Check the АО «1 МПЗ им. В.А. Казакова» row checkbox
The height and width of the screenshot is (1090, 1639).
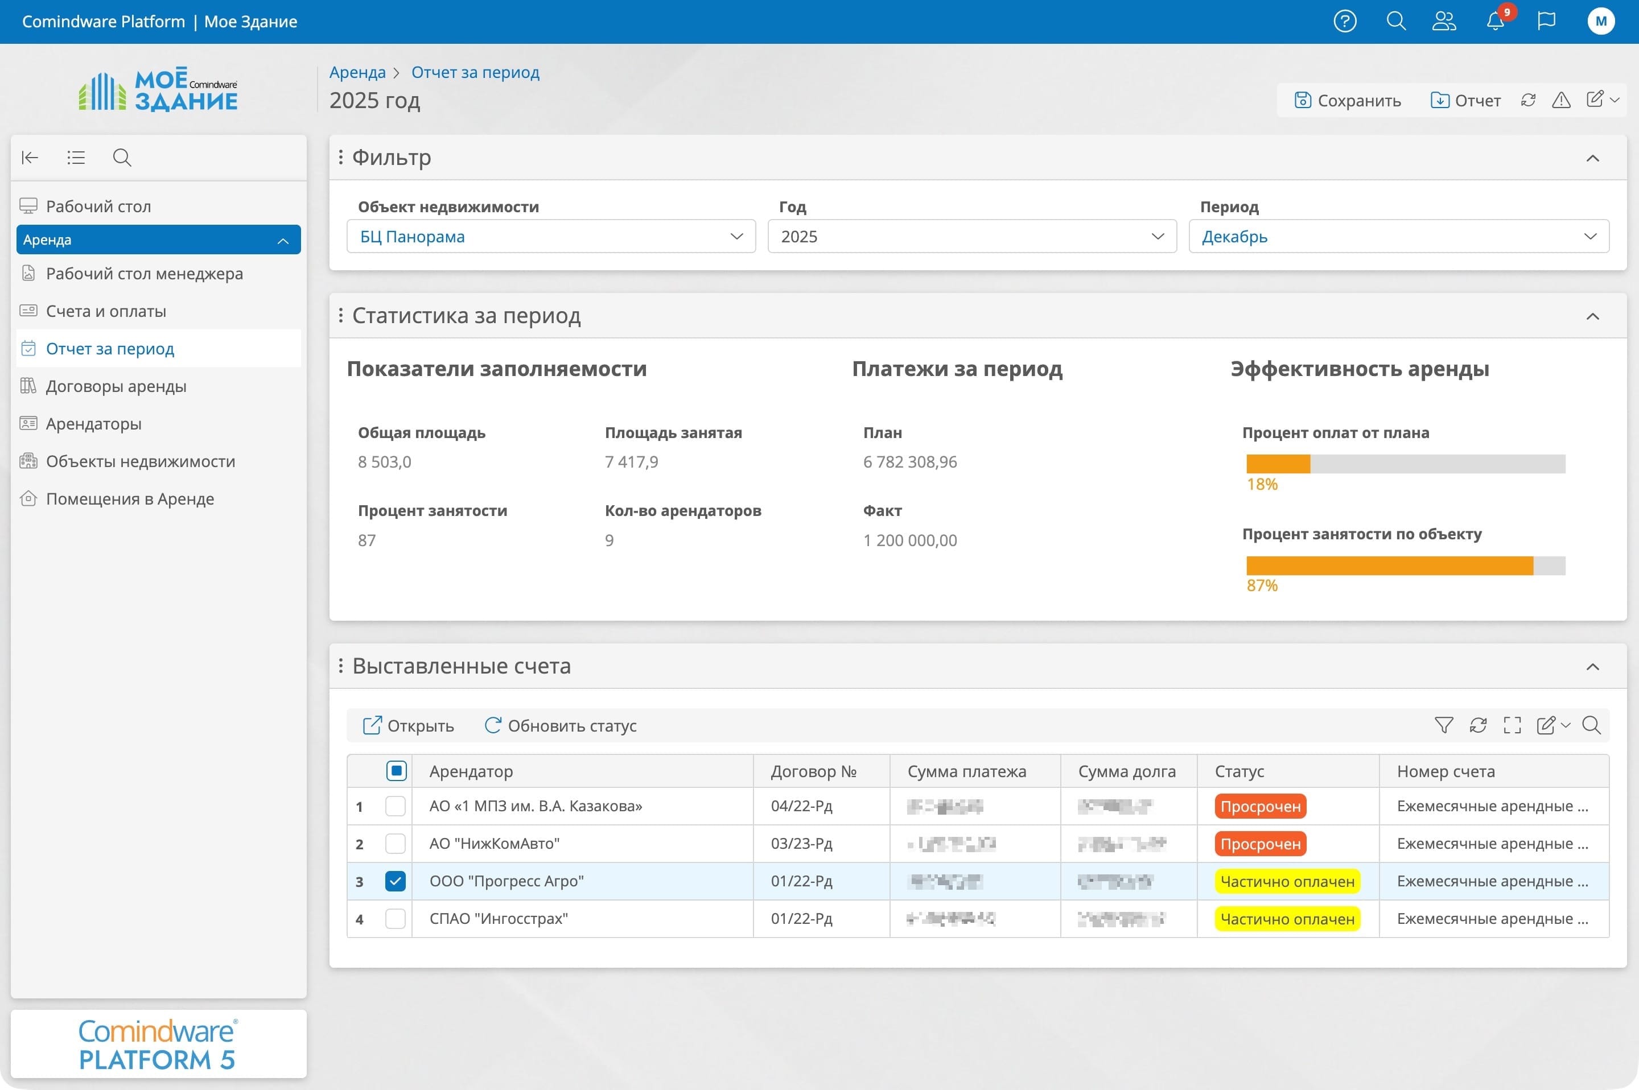pos(395,806)
